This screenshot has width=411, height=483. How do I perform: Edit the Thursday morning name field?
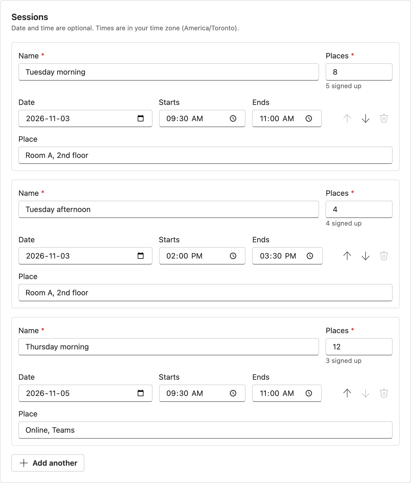169,347
